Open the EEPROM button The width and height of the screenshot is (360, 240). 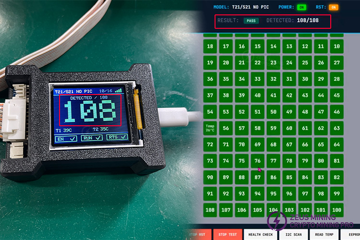click(x=351, y=235)
